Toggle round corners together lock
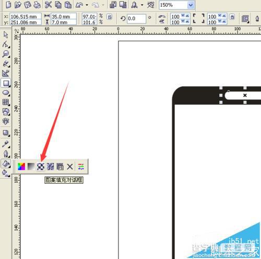Screen dimensions: 261x259 tap(232, 17)
